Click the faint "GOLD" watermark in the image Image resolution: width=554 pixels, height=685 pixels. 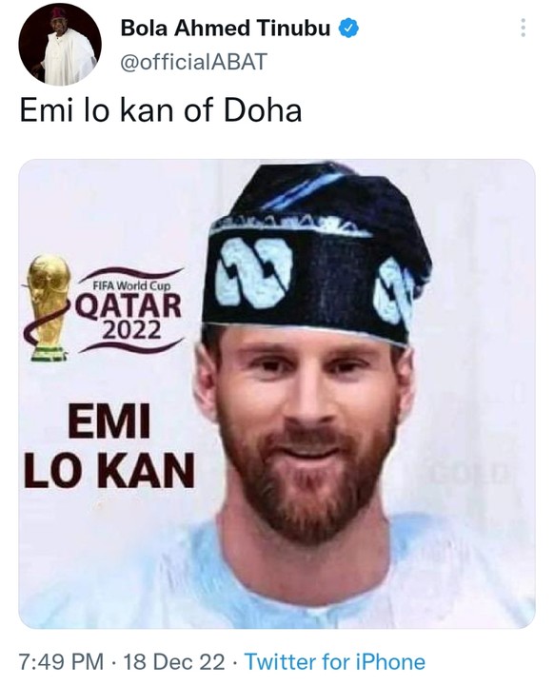471,473
